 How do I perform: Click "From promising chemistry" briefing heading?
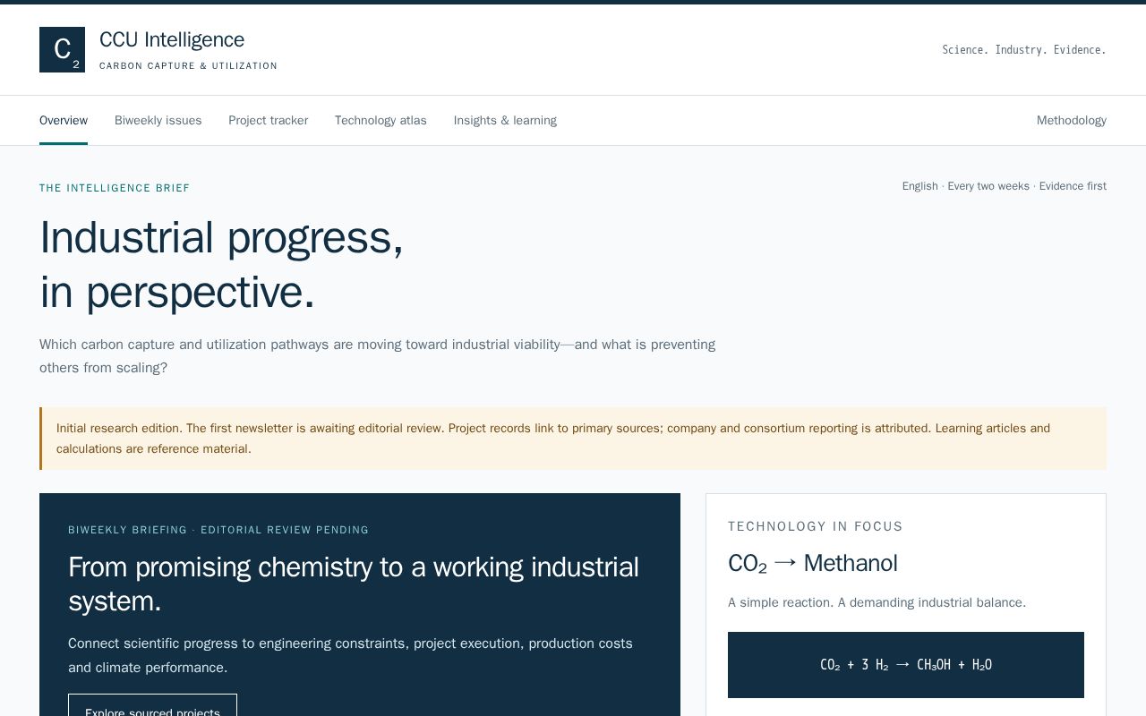pos(354,584)
